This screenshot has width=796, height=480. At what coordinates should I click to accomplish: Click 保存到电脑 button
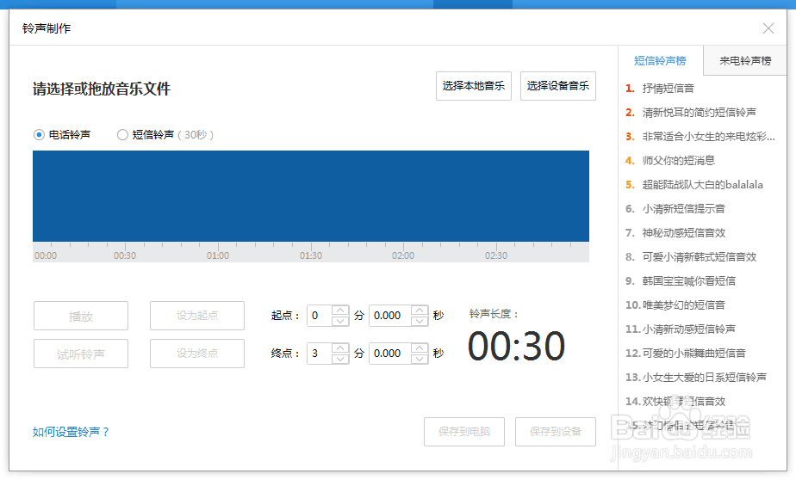coord(464,432)
